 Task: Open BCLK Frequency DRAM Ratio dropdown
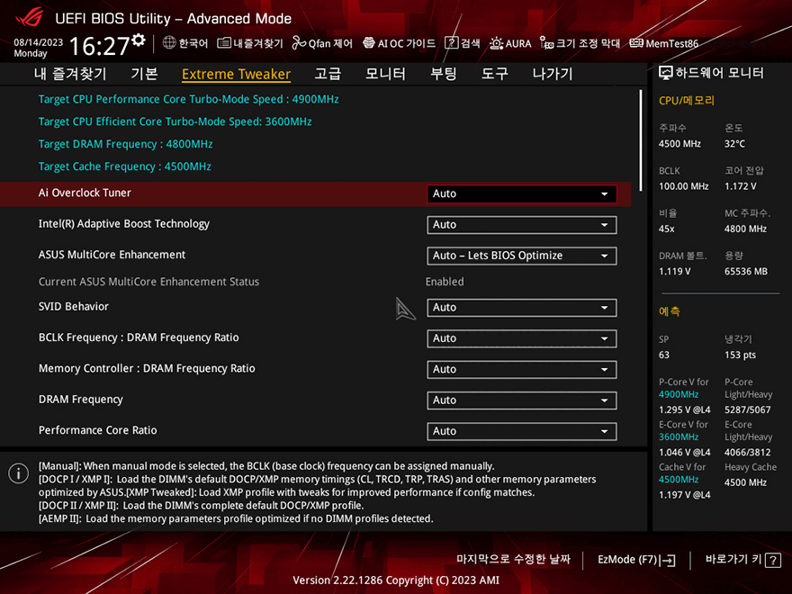(x=522, y=338)
